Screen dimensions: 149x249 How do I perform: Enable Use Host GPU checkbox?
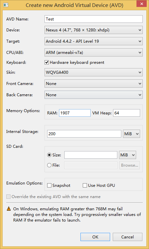85,185
